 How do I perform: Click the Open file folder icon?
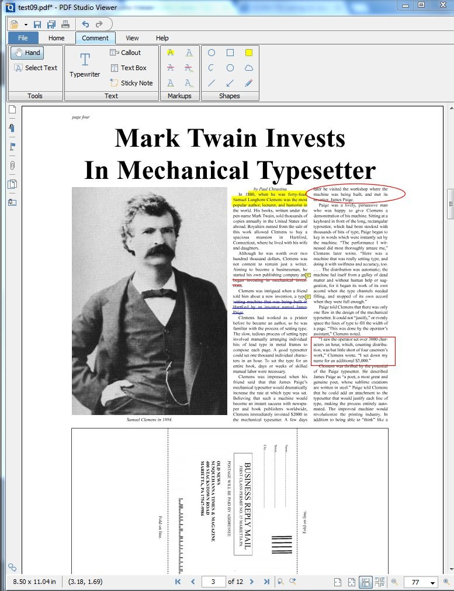tap(15, 25)
